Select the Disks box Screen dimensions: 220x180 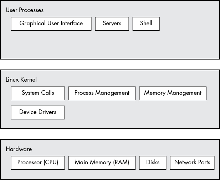[153, 163]
